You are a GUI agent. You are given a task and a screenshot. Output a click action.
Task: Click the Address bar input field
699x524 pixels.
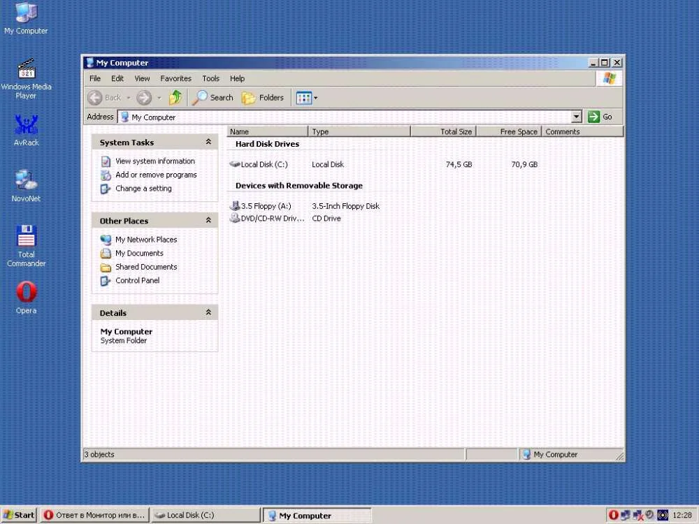[350, 117]
